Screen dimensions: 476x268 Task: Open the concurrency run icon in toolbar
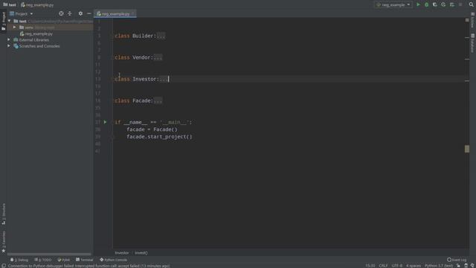point(452,4)
